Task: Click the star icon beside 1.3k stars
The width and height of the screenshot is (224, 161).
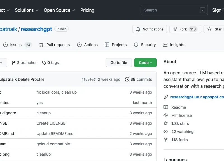Action: (x=166, y=123)
